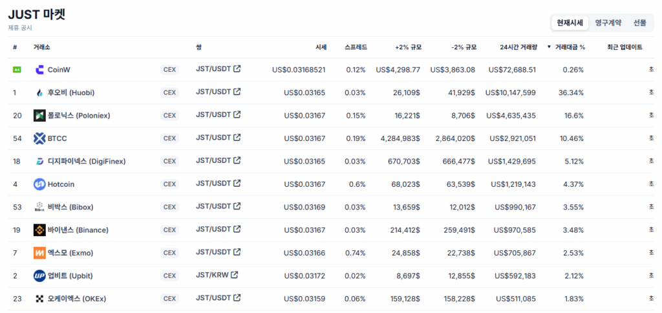Switch to the 선물 tab
The height and width of the screenshot is (313, 662).
coord(639,23)
